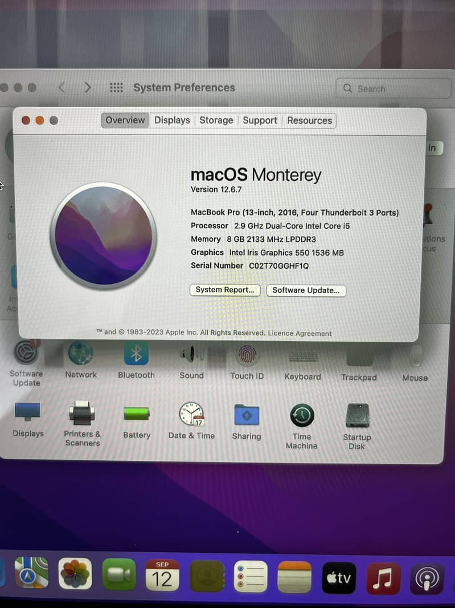Switch to the Displays tab
Viewport: 455px width, 608px height.
172,120
